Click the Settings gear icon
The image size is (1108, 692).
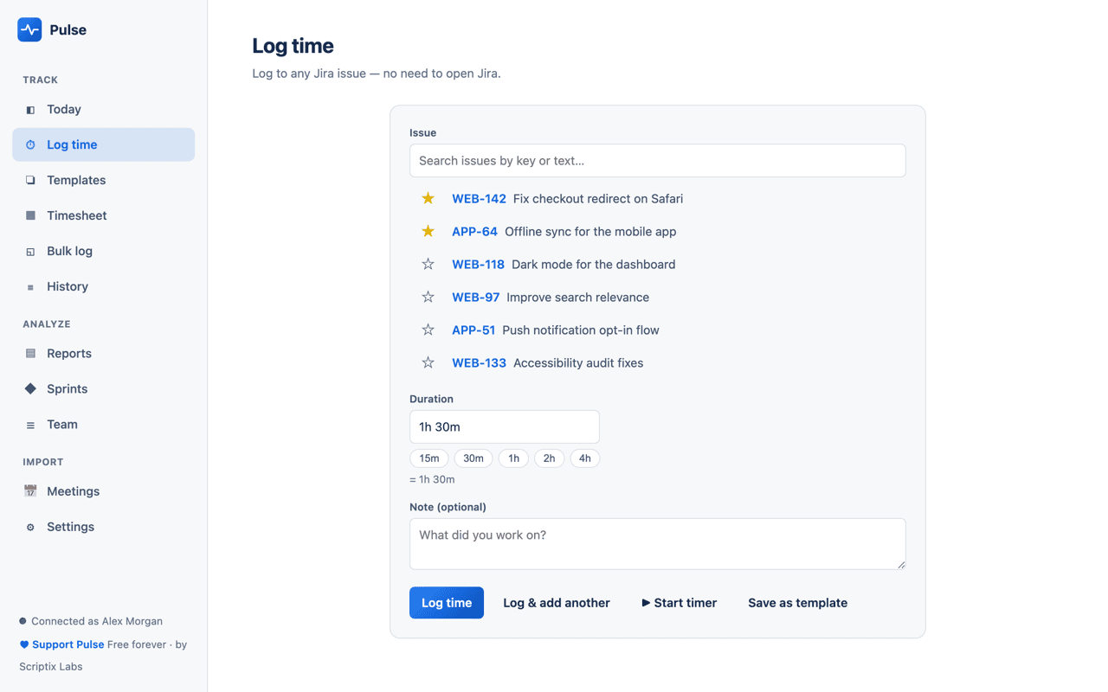click(x=30, y=527)
